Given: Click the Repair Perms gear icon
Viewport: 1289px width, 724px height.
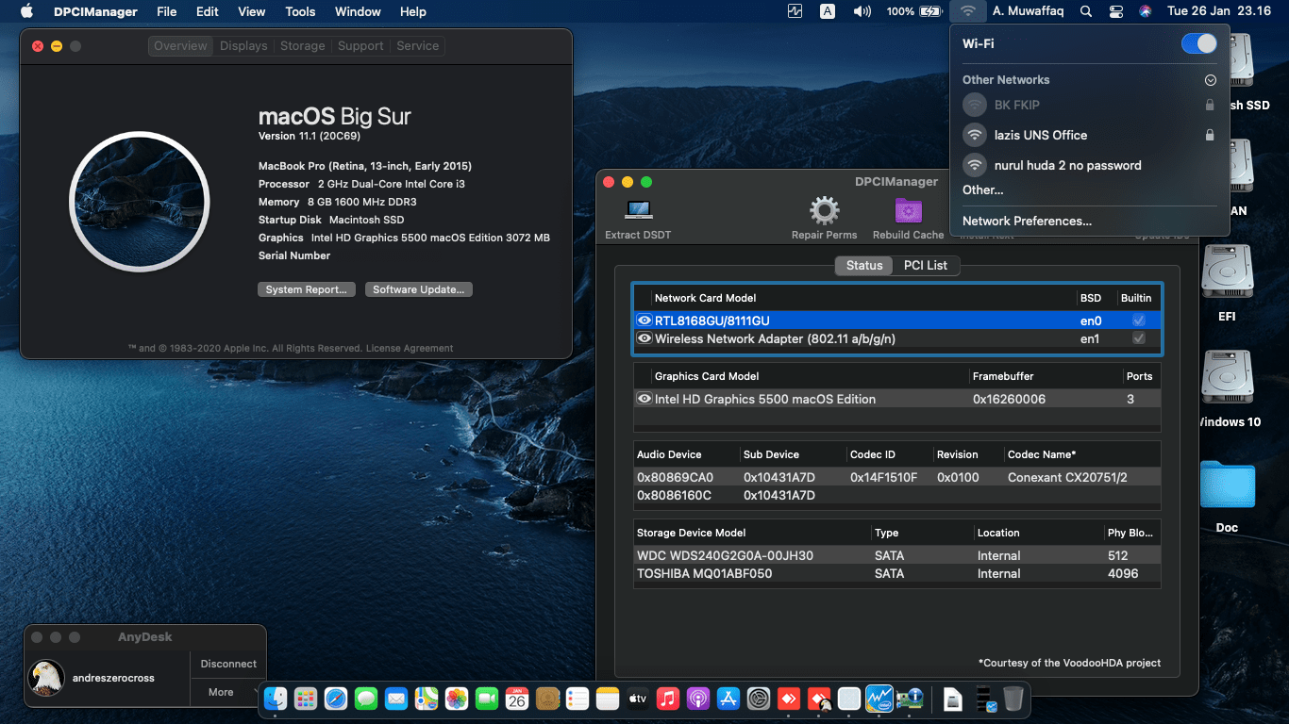Looking at the screenshot, I should (x=825, y=210).
